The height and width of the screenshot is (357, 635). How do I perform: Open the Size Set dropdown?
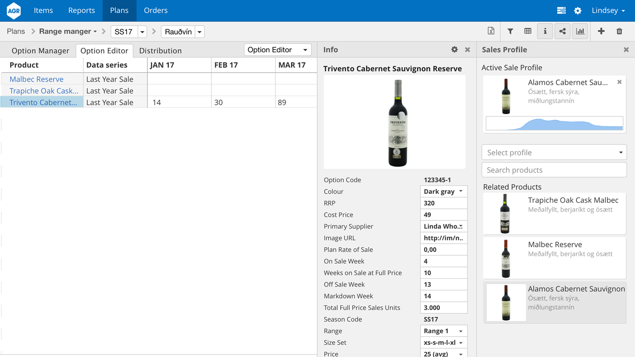[444, 343]
